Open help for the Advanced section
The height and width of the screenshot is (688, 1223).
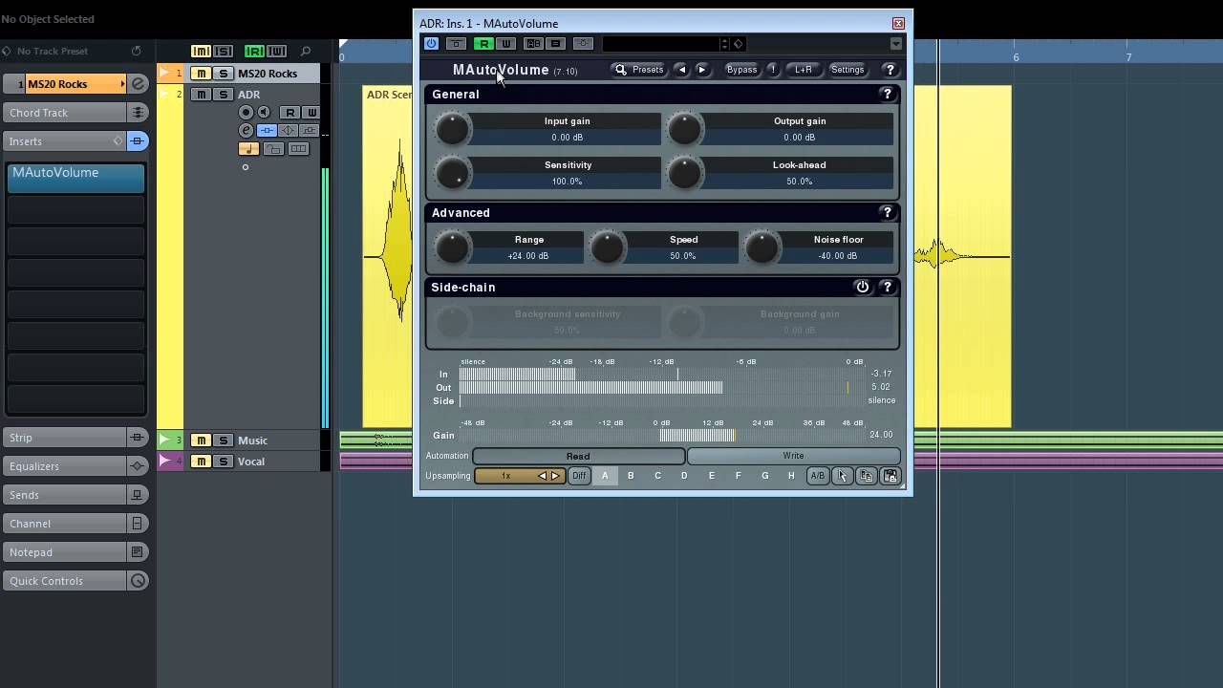click(x=887, y=212)
